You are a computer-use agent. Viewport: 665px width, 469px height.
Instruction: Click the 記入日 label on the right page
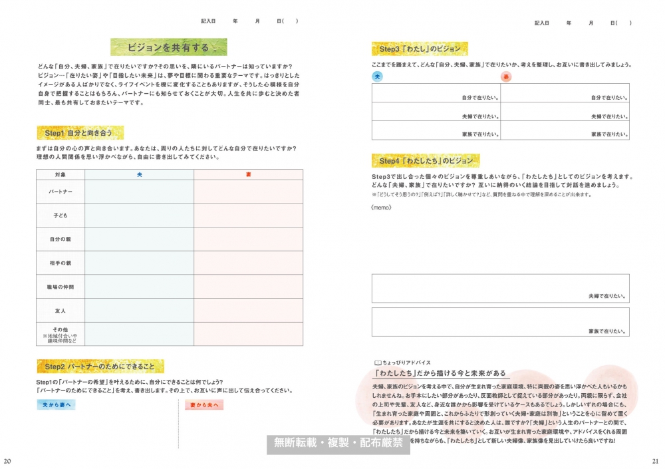click(541, 23)
